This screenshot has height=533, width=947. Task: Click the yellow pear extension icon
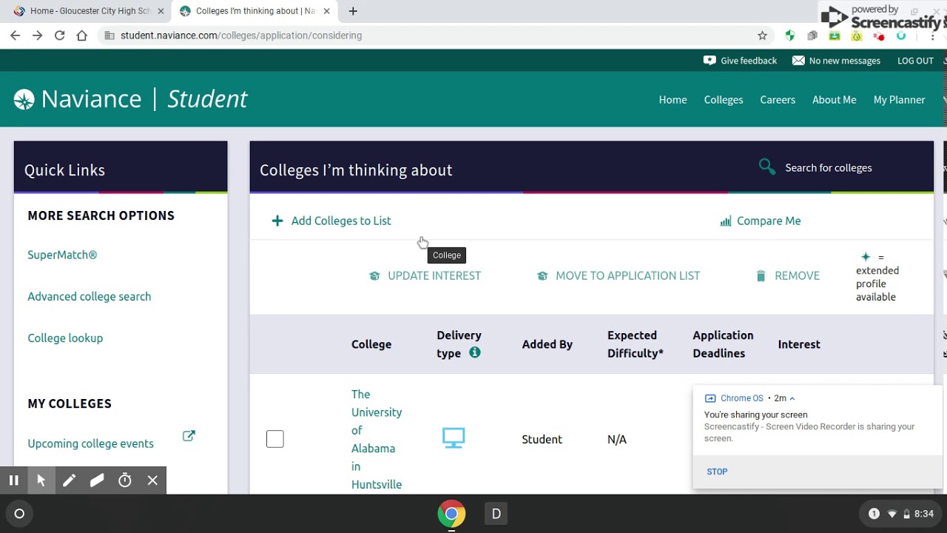(x=857, y=36)
